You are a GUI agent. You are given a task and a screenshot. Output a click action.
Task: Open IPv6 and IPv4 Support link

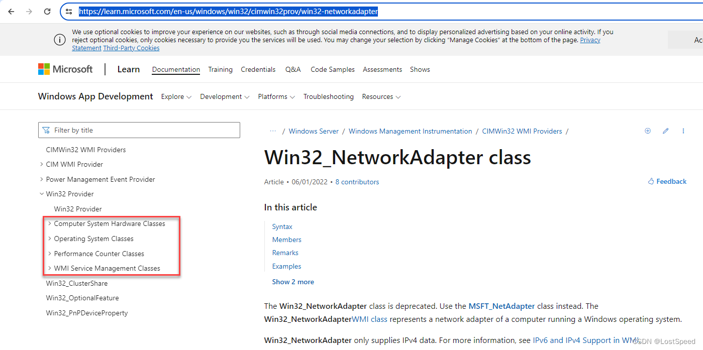(x=586, y=340)
